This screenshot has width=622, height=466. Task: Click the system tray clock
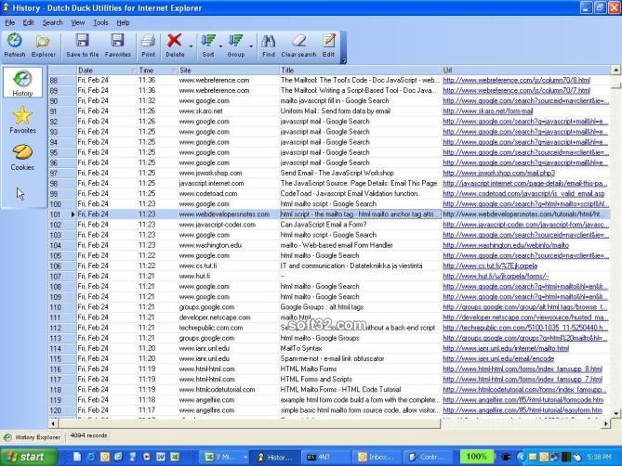pos(601,457)
